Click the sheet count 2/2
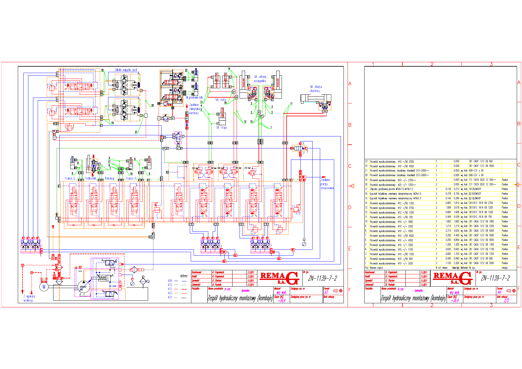This screenshot has width=522, height=369. click(506, 301)
